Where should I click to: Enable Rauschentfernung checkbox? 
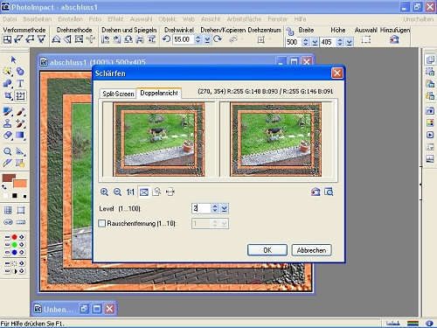pos(101,224)
